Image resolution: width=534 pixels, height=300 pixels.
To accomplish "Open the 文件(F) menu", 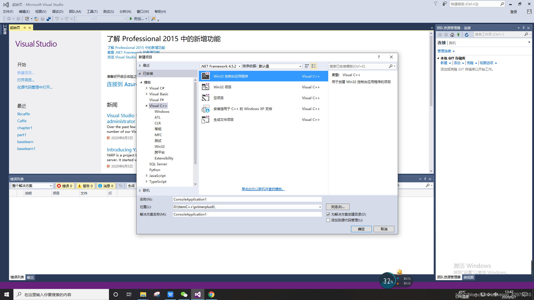I will [8, 11].
